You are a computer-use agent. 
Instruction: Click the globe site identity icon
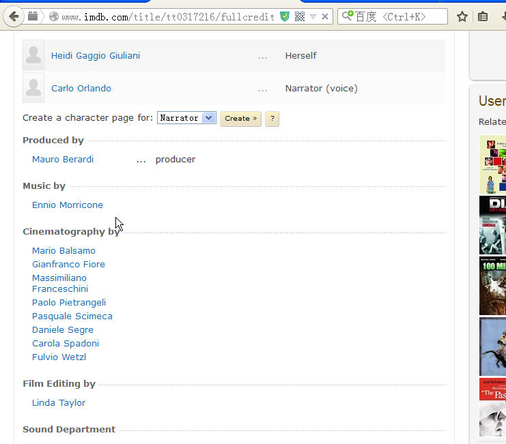click(x=54, y=16)
